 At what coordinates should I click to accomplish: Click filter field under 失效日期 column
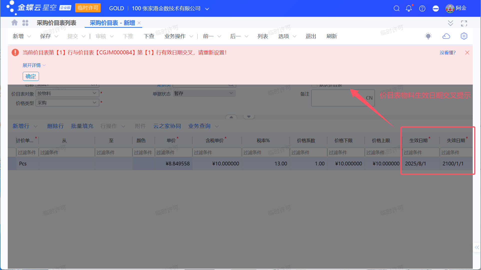click(x=456, y=152)
